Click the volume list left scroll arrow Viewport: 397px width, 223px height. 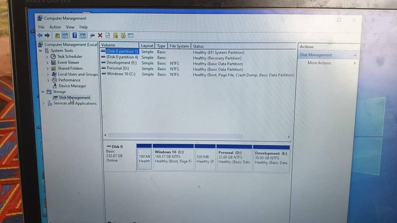point(105,135)
